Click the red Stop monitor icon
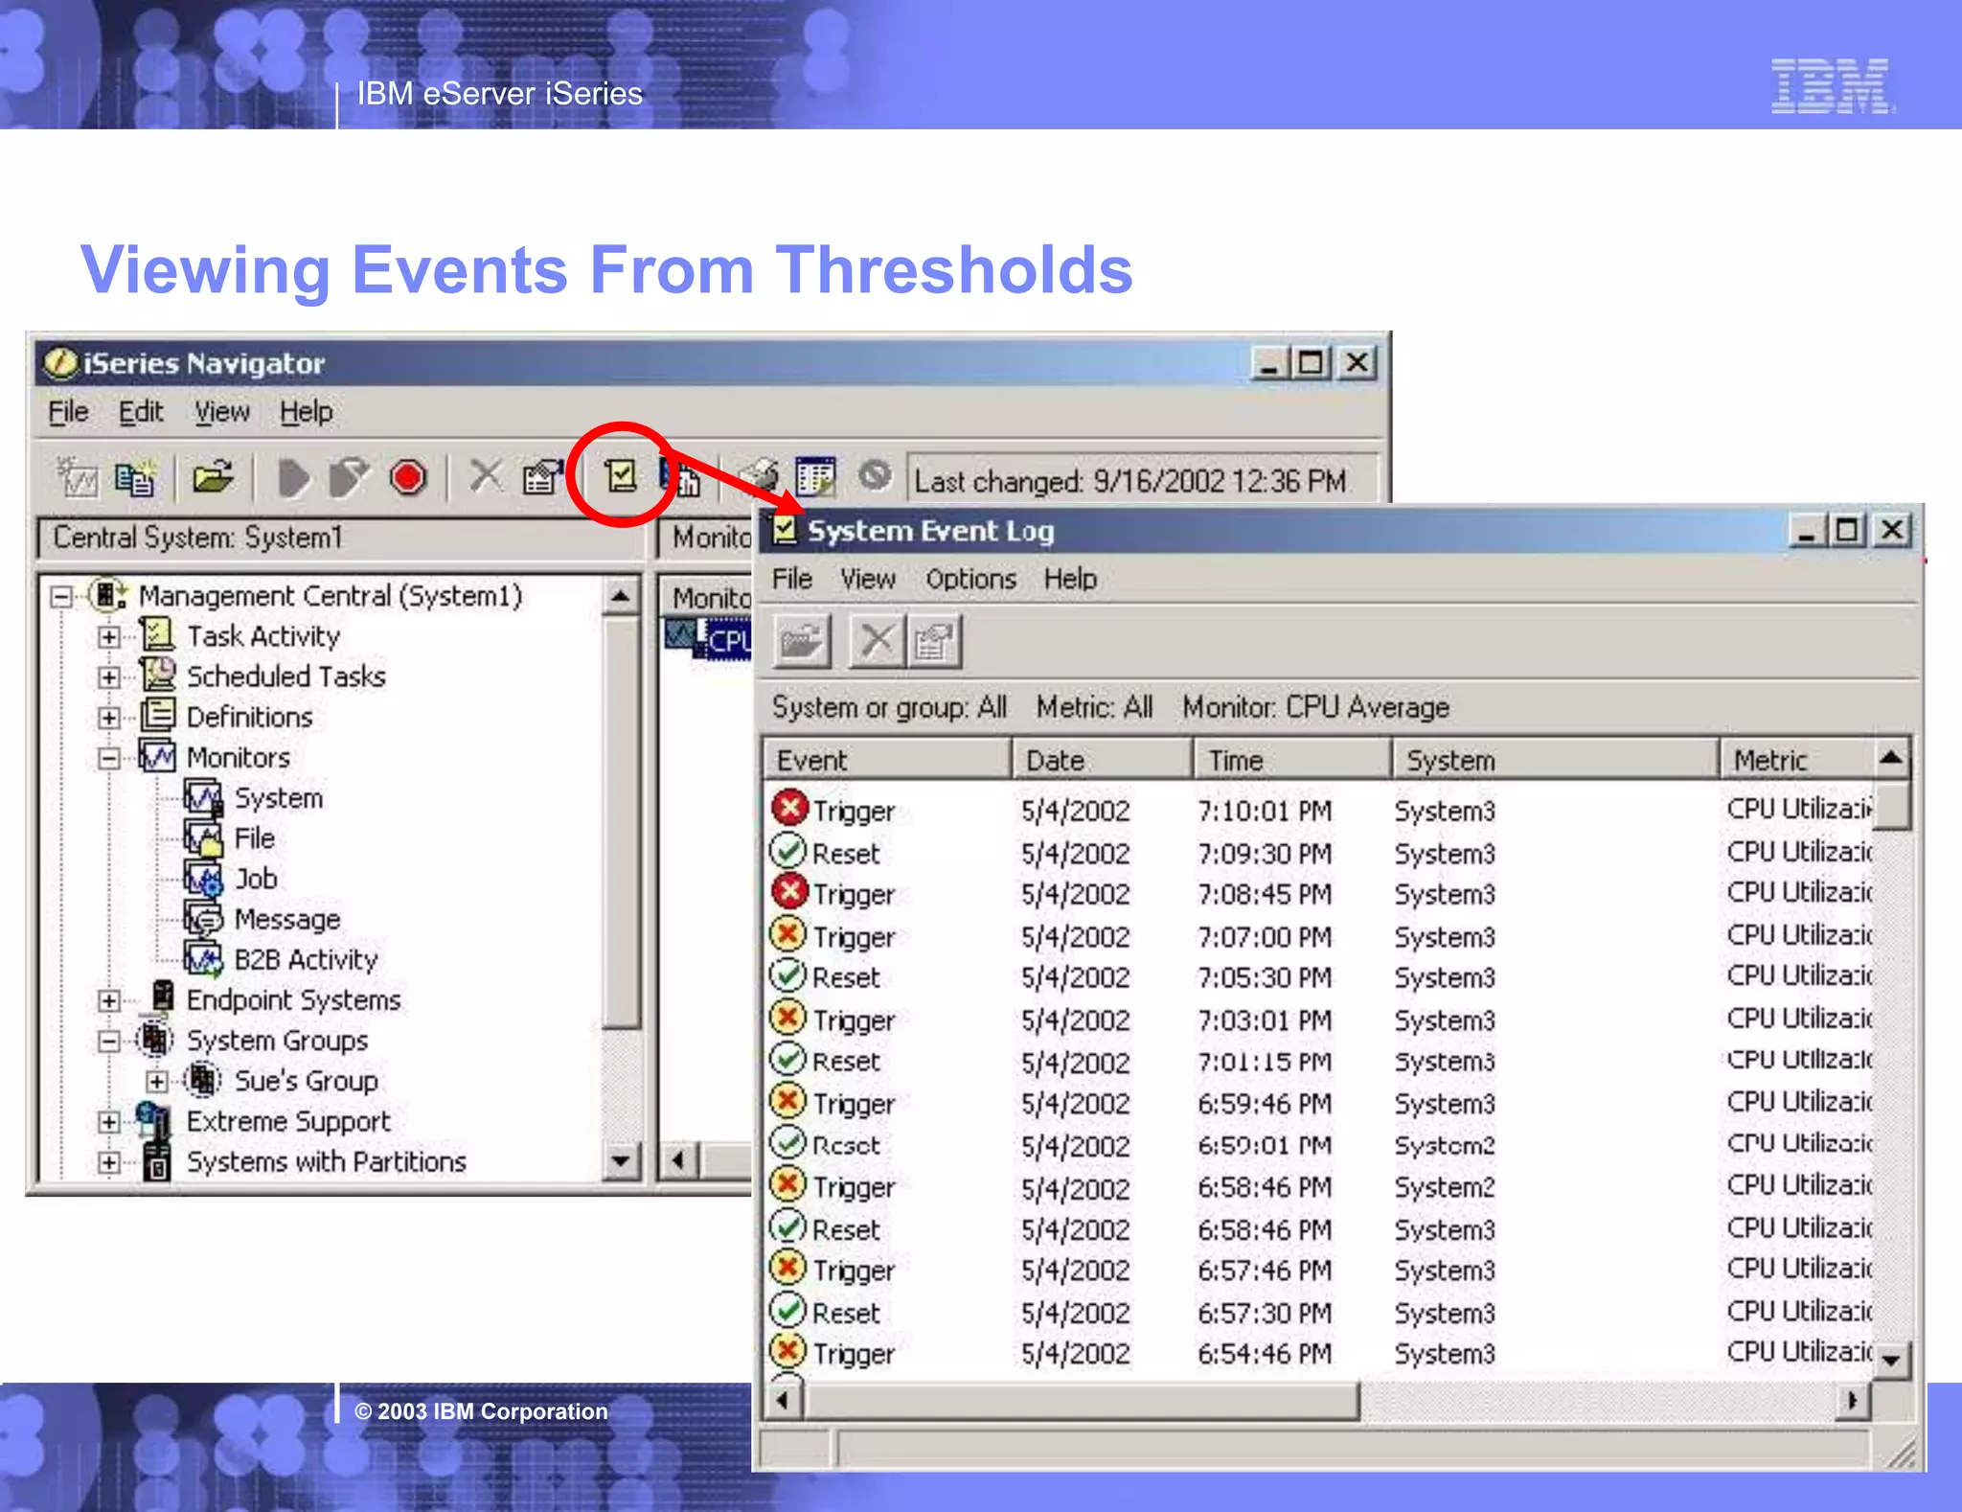 [x=408, y=477]
